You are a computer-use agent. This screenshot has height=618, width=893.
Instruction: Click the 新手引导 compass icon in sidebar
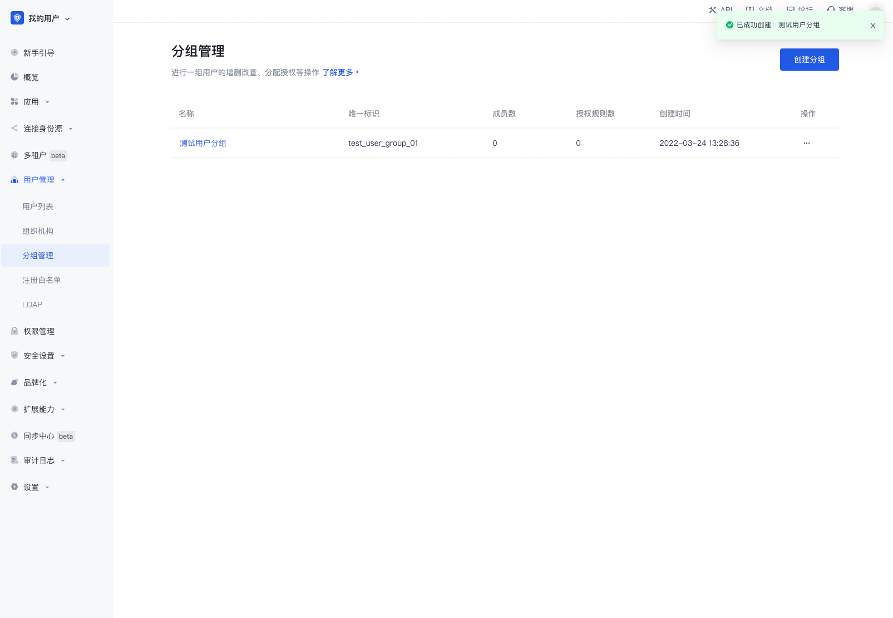14,53
